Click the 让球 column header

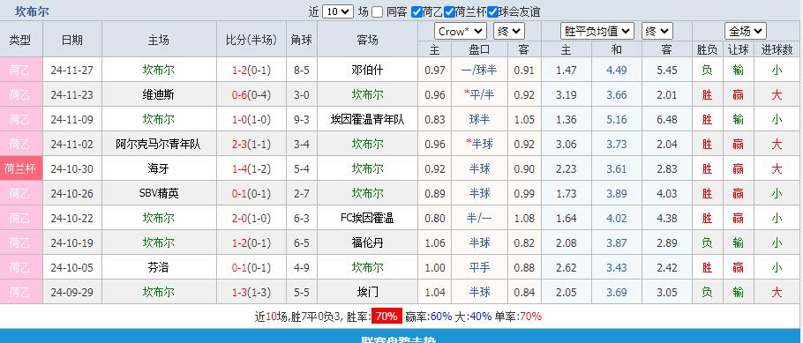click(x=738, y=49)
